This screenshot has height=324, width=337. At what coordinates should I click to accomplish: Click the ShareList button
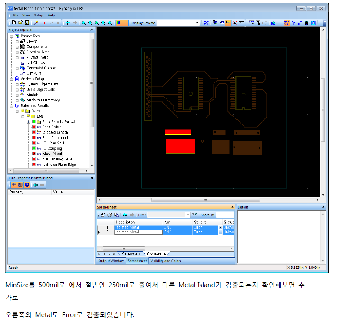[x=208, y=215]
